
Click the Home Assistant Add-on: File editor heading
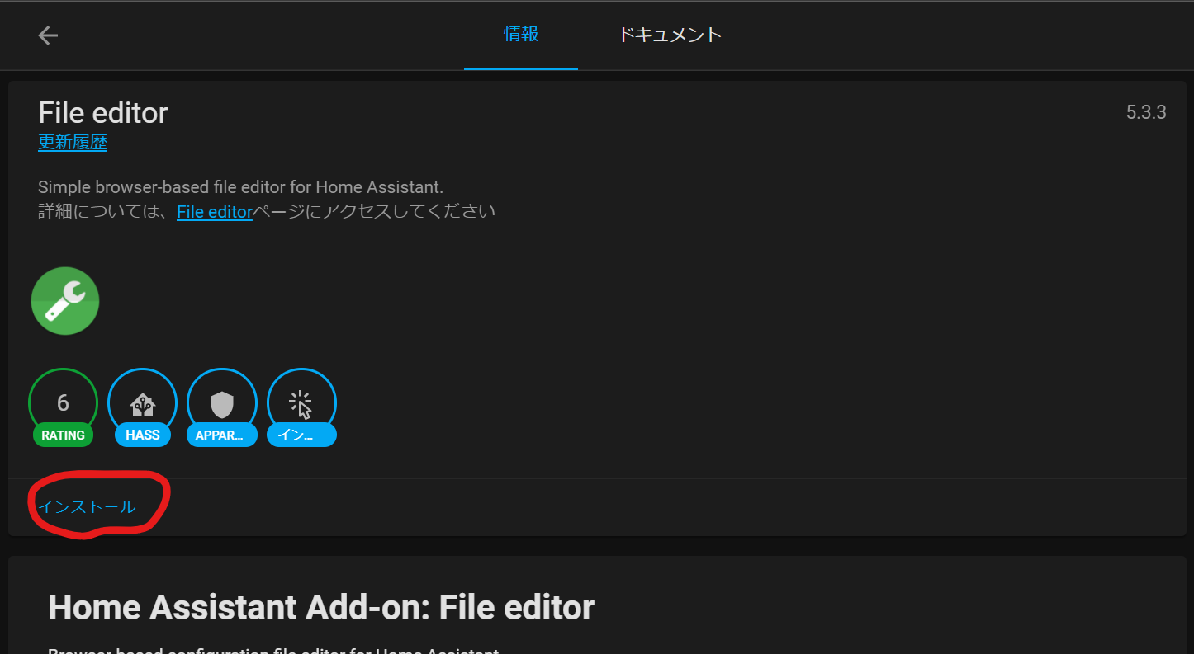pyautogui.click(x=321, y=608)
